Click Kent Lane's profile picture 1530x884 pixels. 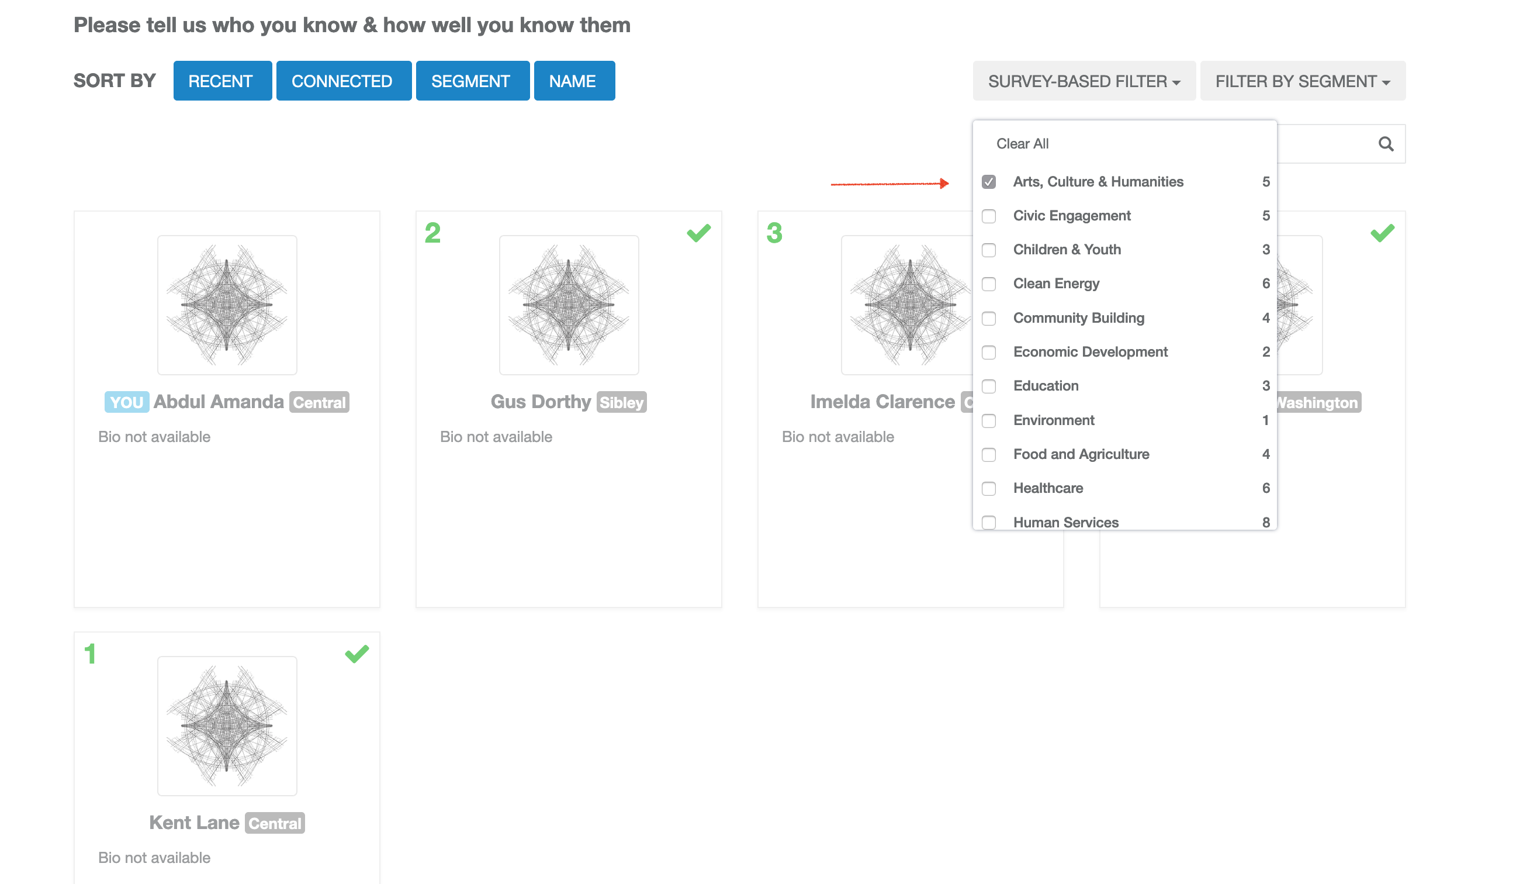(x=227, y=726)
